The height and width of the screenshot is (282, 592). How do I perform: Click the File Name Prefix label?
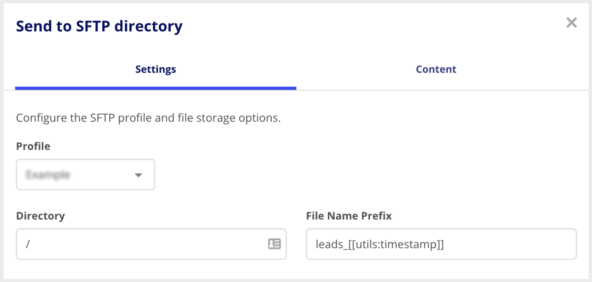(349, 216)
